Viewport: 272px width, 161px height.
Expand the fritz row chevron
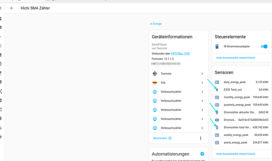point(202,83)
